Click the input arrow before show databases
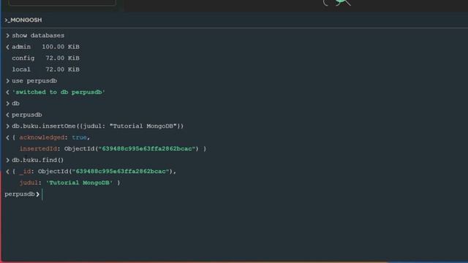This screenshot has width=468, height=263. (x=8, y=36)
